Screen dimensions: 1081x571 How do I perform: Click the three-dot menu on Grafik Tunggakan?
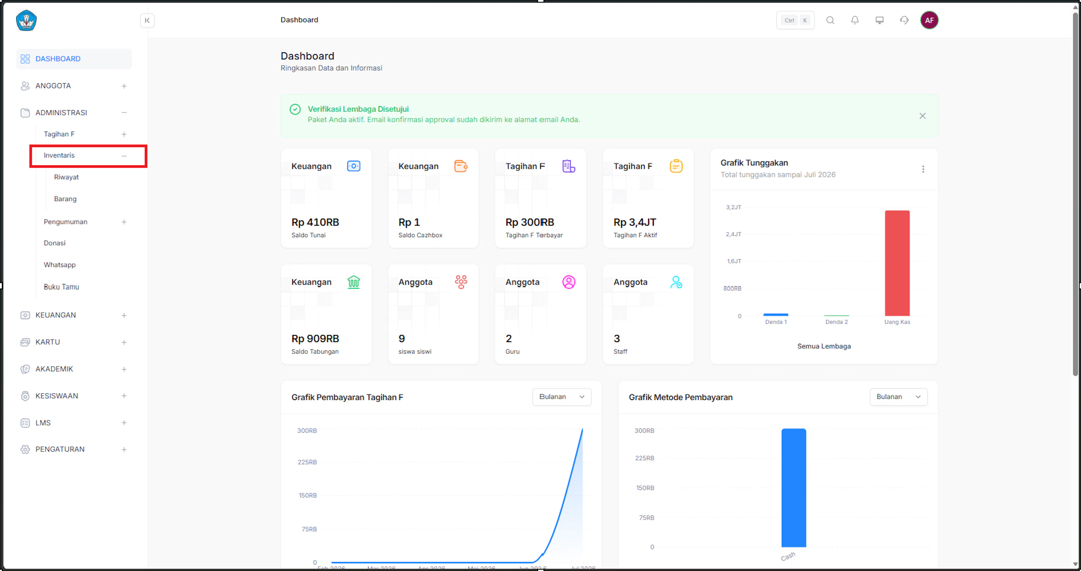click(x=923, y=169)
